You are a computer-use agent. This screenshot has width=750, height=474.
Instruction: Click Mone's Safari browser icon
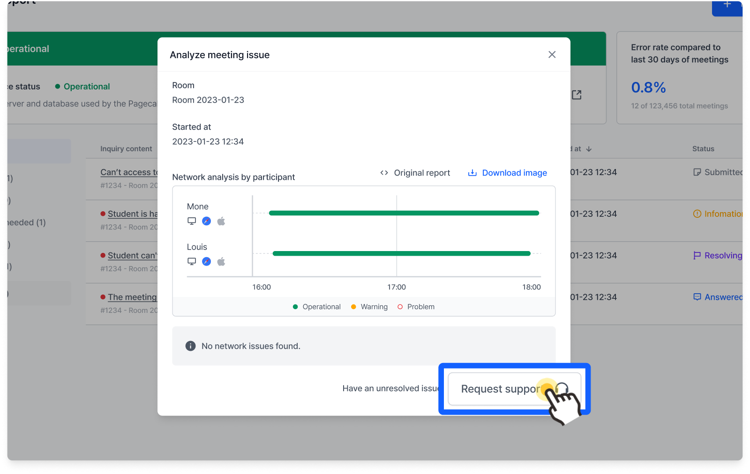(206, 221)
